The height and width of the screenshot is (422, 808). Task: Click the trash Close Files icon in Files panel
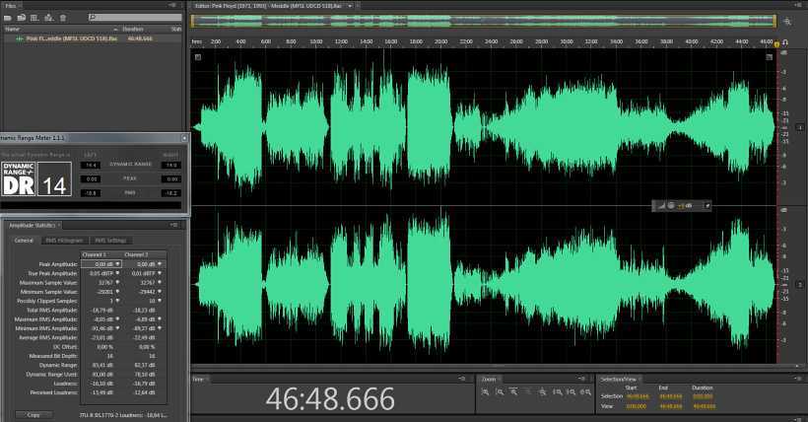point(63,18)
